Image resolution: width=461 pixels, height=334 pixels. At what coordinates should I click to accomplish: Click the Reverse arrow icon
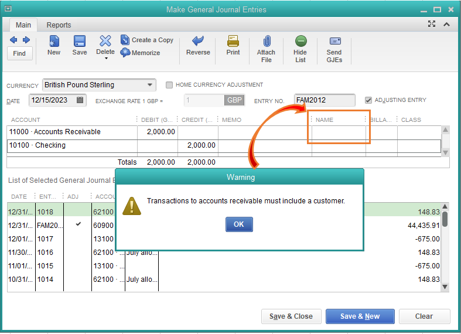198,41
